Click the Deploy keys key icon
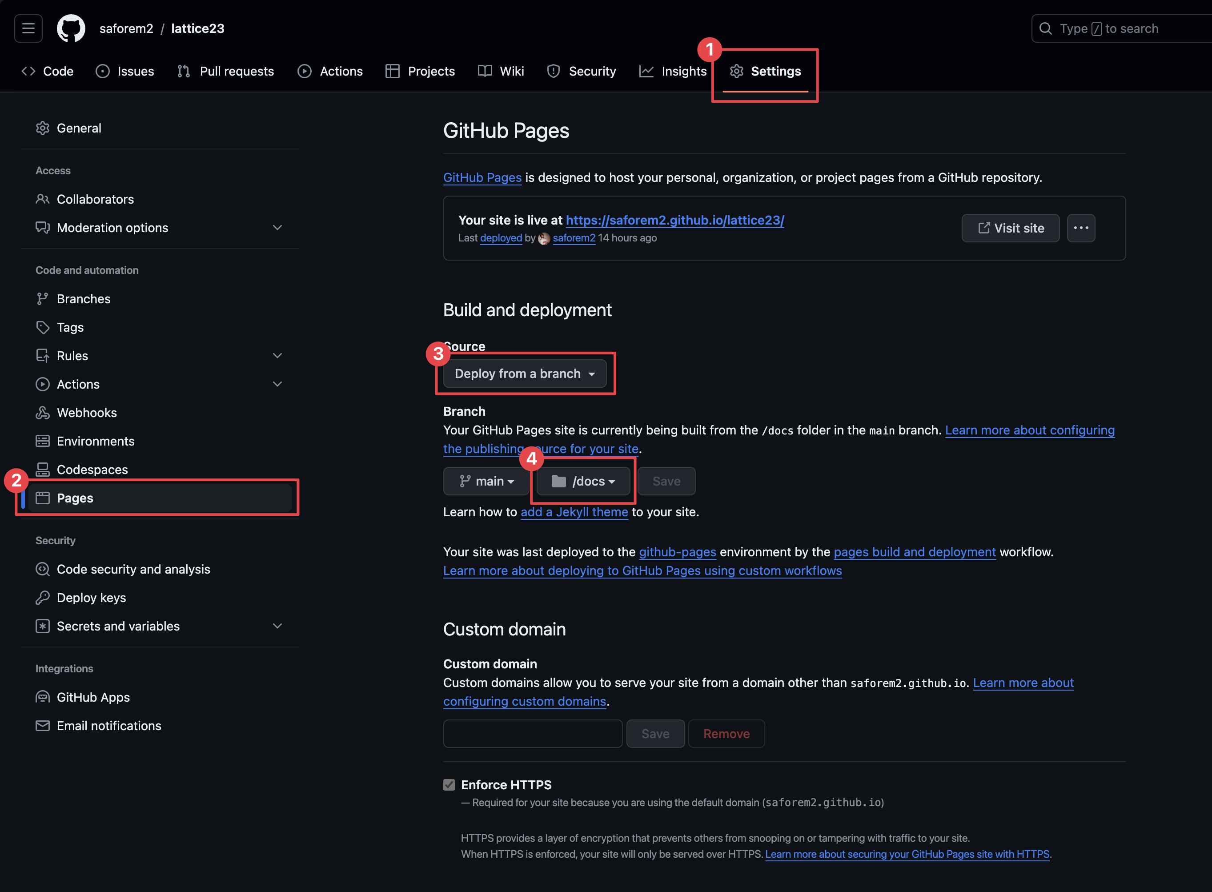This screenshot has height=892, width=1212. [43, 598]
